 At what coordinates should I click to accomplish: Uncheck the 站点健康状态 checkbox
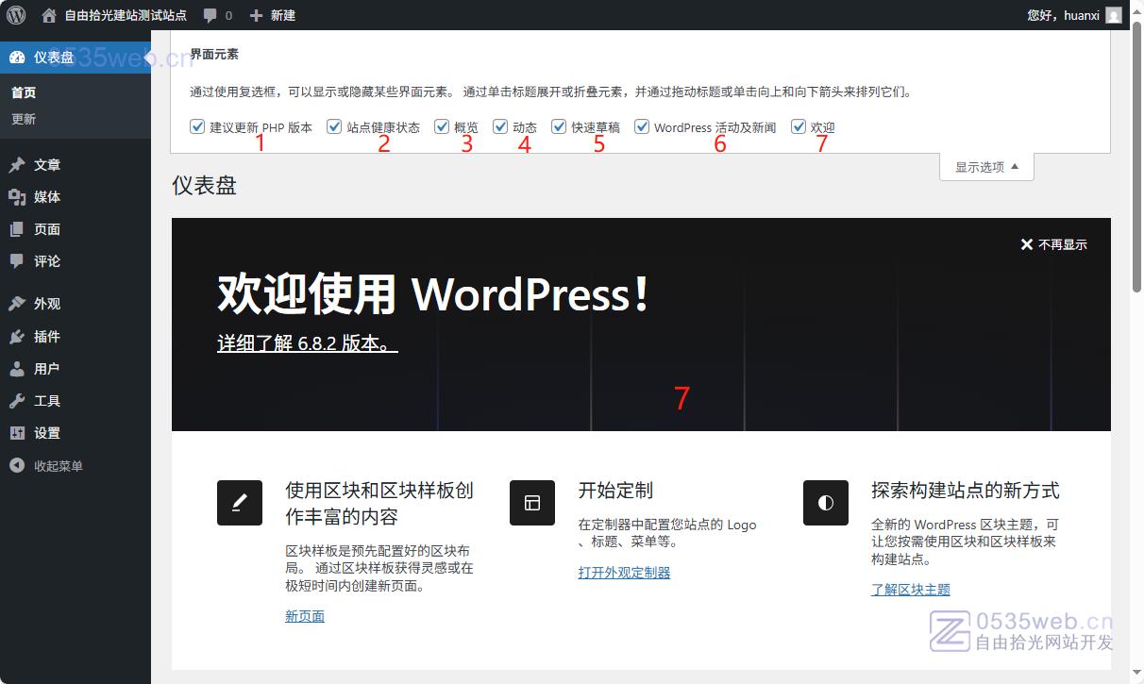(x=334, y=126)
